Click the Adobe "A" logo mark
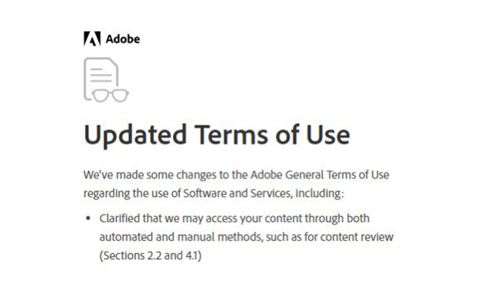500x282 pixels. click(x=92, y=39)
